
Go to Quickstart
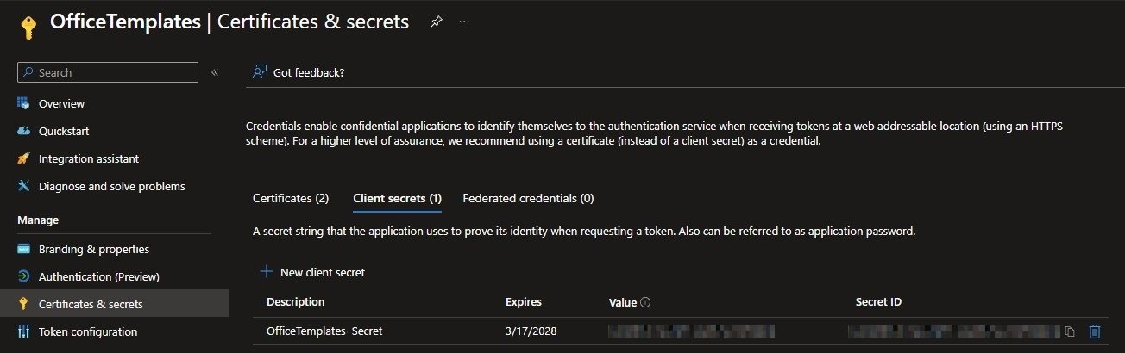(x=63, y=131)
